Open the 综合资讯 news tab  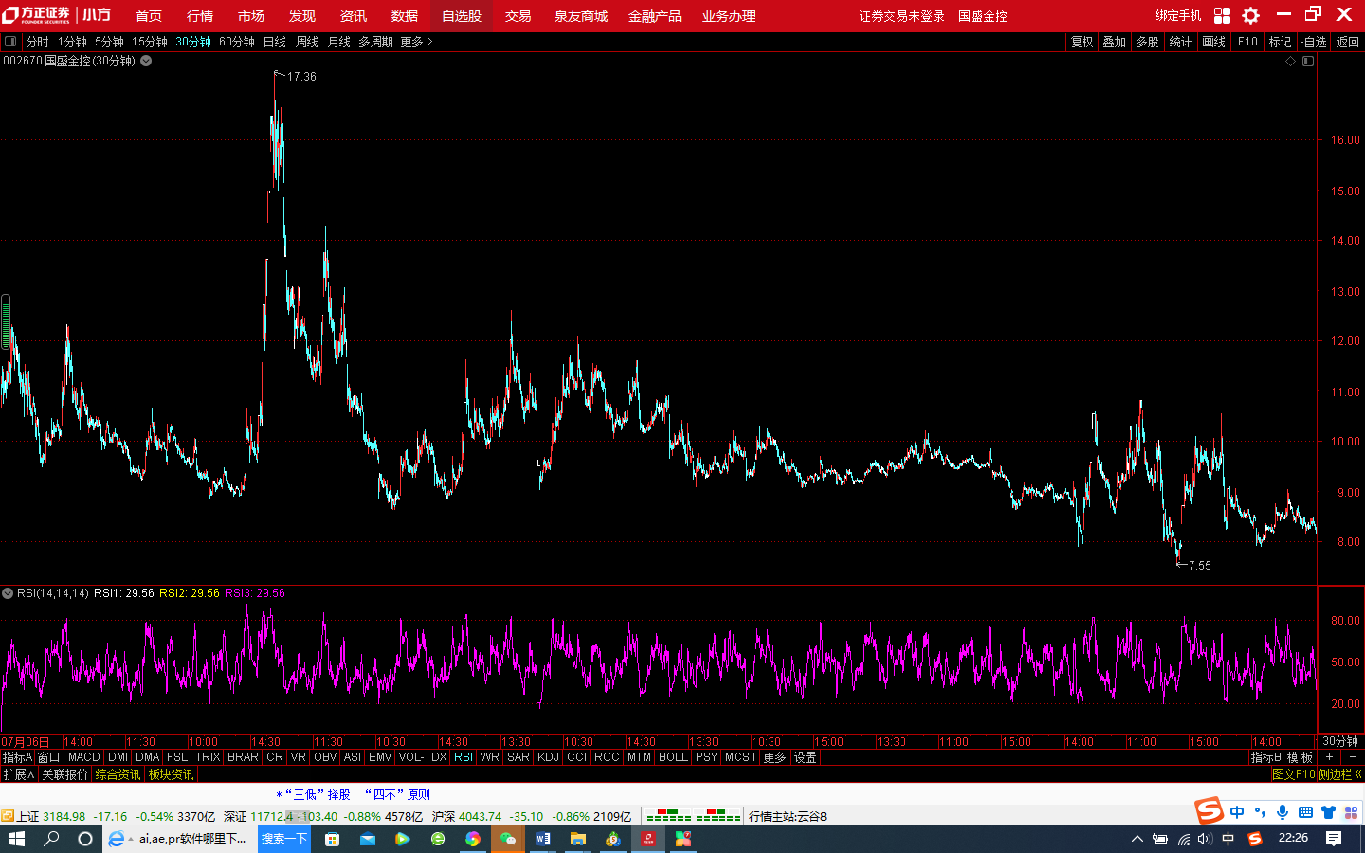point(118,774)
